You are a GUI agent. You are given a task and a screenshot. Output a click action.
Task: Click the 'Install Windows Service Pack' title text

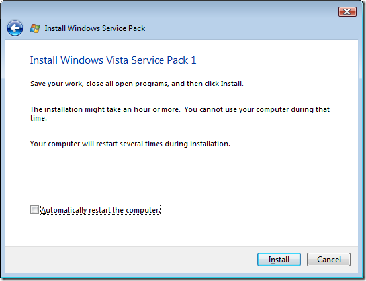tap(95, 28)
